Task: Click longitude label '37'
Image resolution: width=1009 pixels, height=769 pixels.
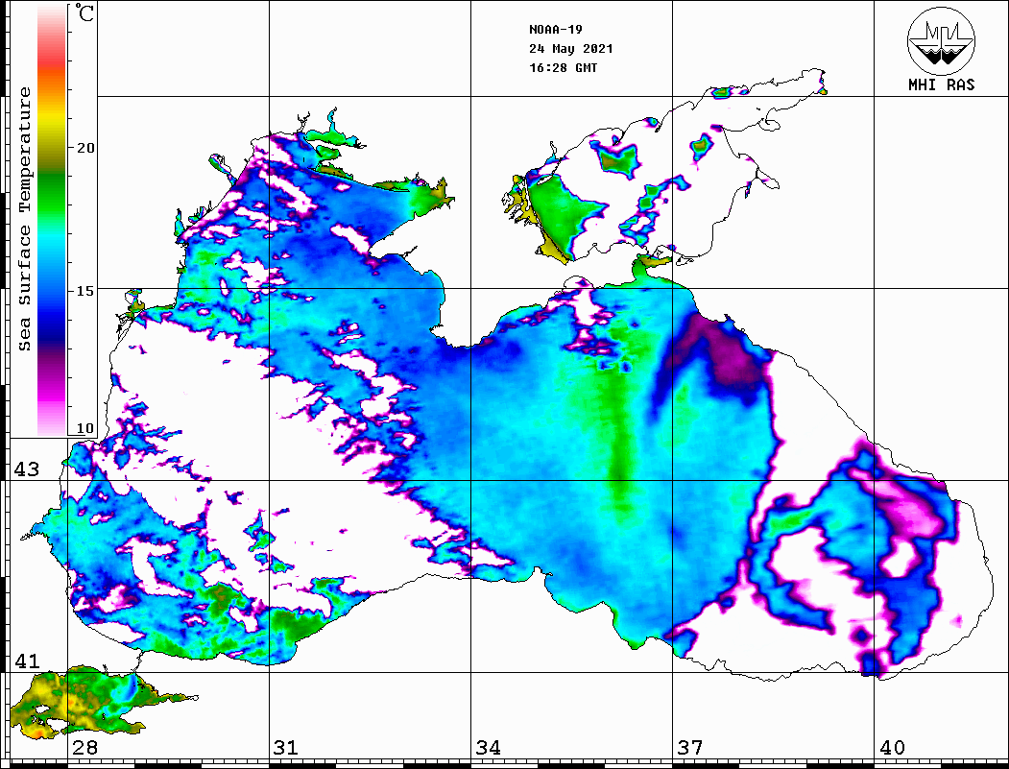Action: tap(690, 747)
